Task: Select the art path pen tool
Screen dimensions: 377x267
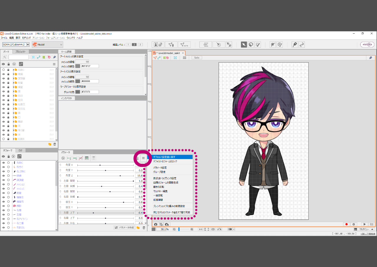Action: [x=295, y=45]
